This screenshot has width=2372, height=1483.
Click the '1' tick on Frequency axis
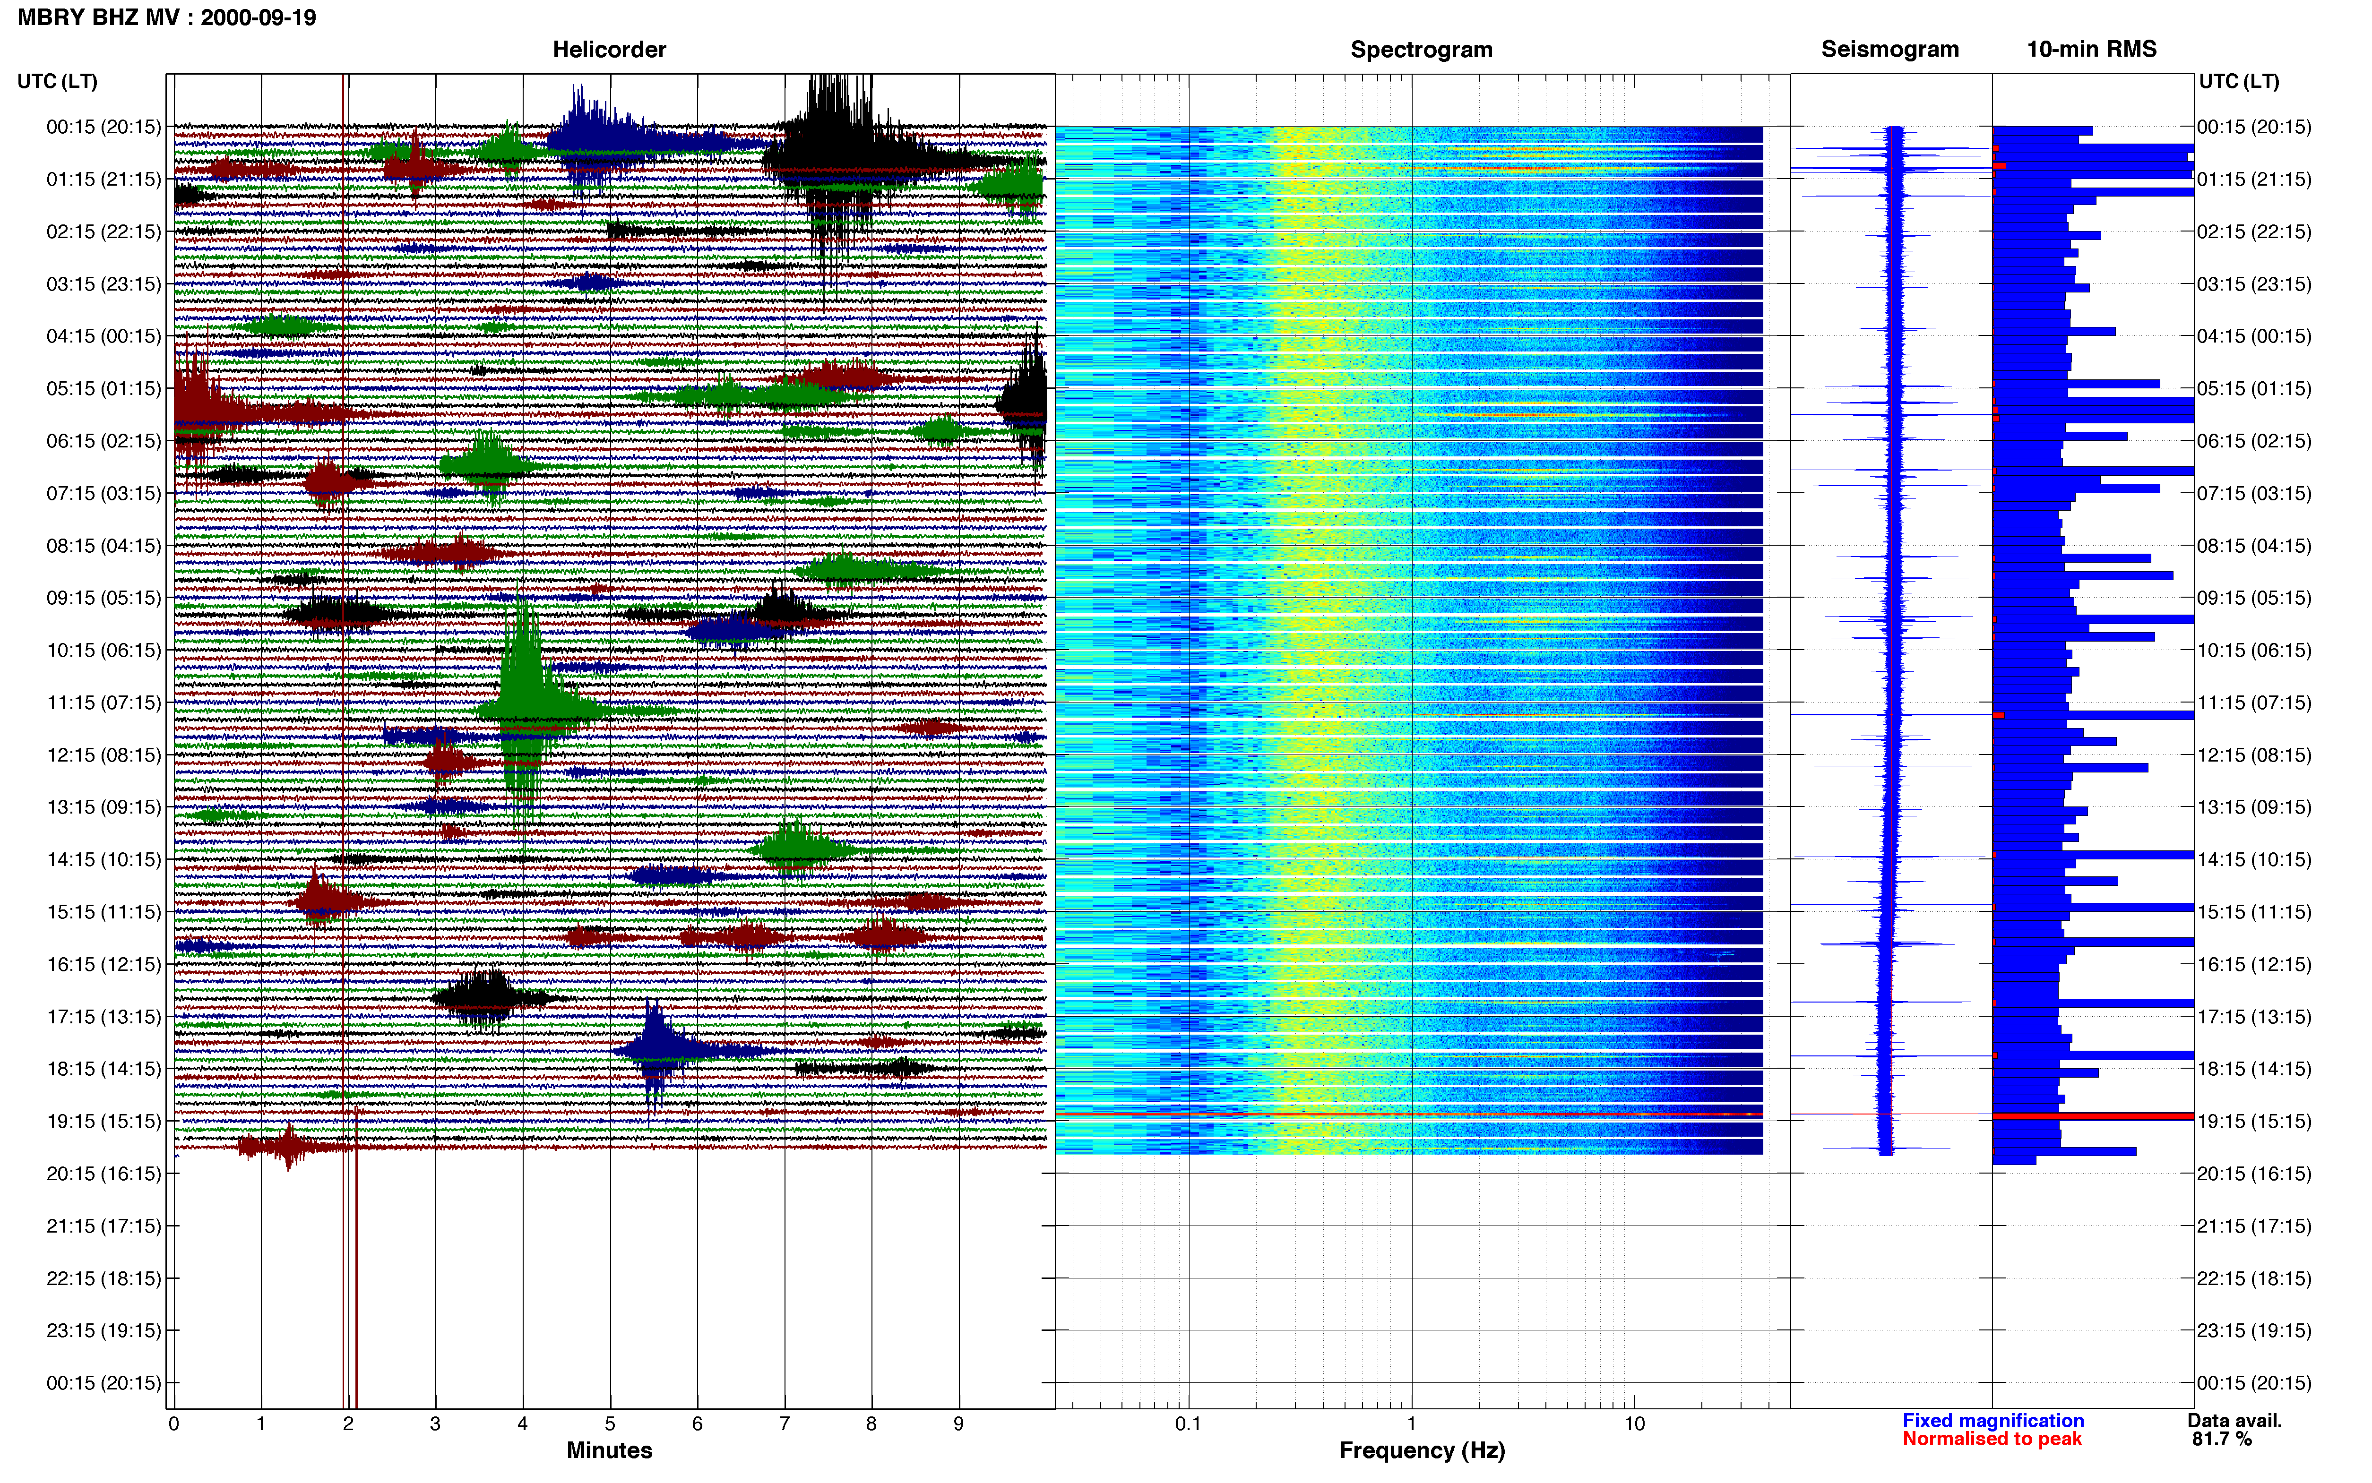(x=1412, y=1424)
